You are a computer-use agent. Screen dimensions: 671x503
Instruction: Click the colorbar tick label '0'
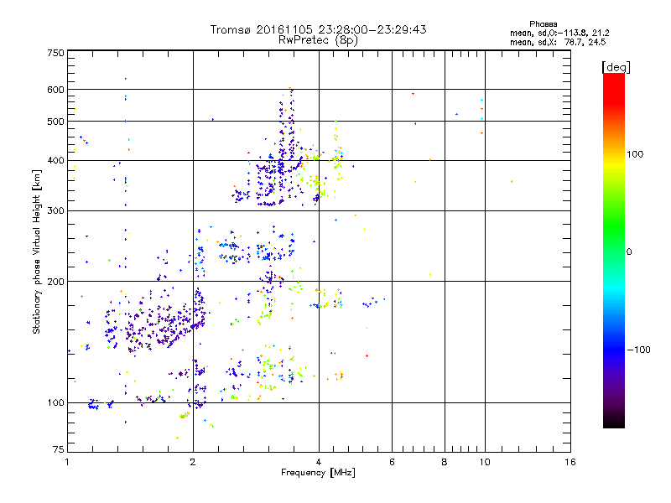629,251
